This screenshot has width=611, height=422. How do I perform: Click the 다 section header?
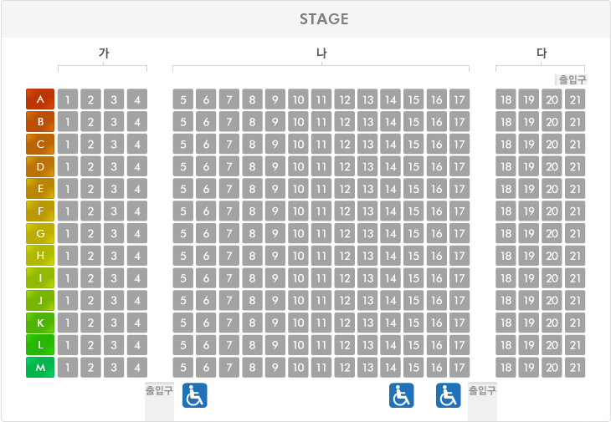(x=542, y=53)
